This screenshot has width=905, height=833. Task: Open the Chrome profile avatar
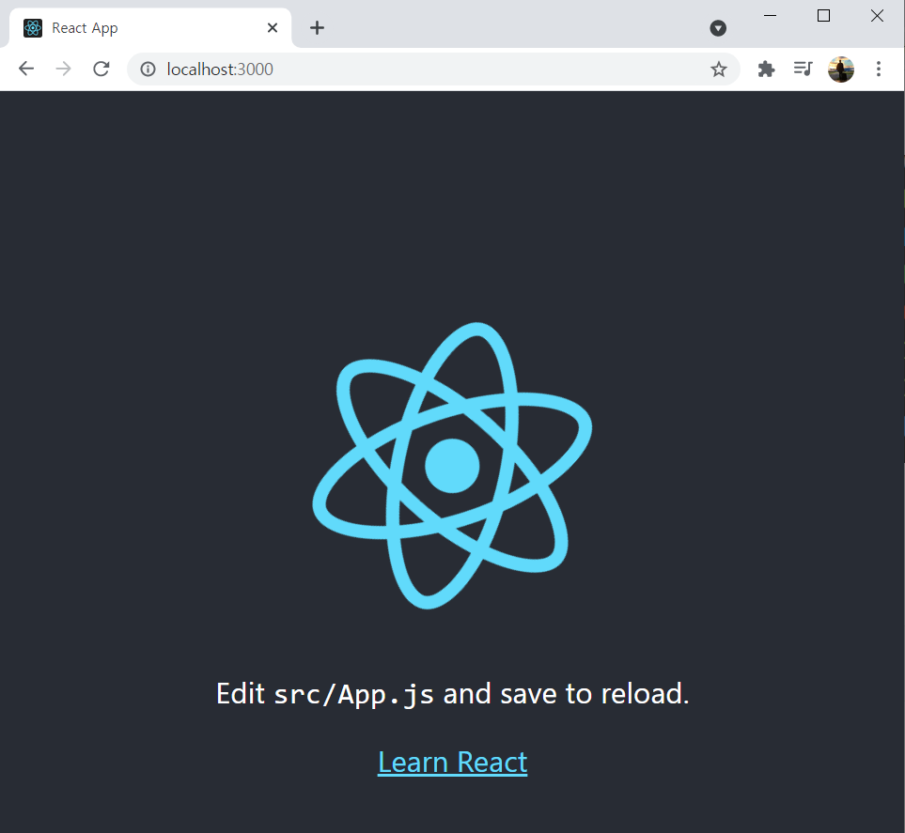(x=841, y=69)
